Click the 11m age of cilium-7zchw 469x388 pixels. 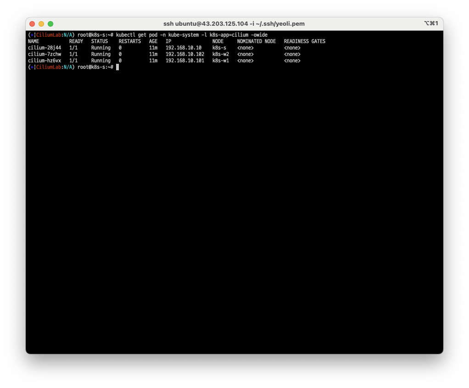[x=153, y=54]
